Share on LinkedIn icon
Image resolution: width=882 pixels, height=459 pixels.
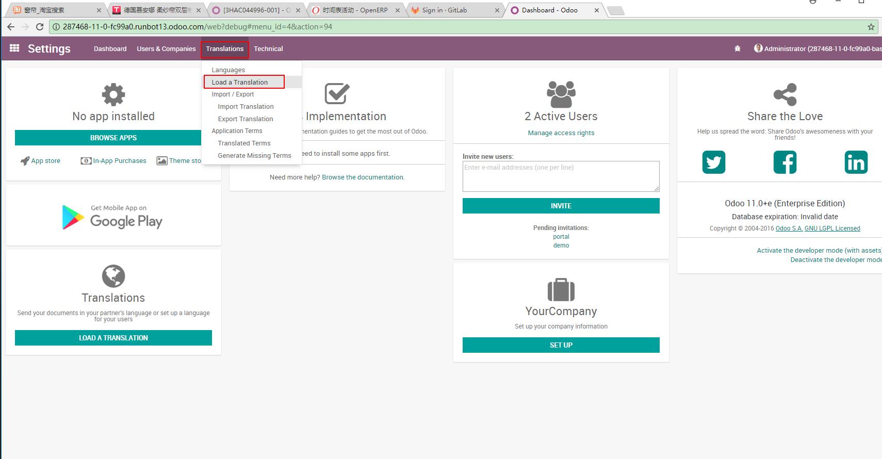tap(856, 162)
